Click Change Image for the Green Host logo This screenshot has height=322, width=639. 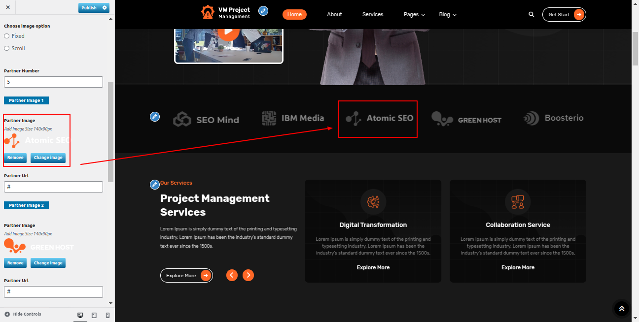(x=48, y=263)
